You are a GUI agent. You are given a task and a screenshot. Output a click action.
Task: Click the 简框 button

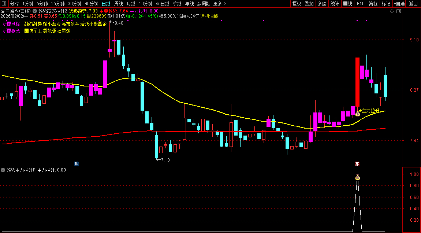(373, 4)
